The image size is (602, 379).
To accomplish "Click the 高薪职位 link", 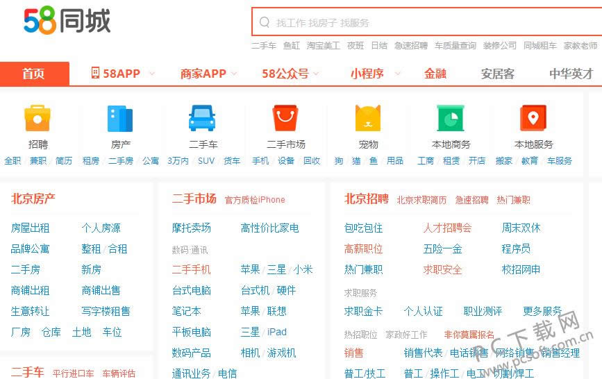I will click(363, 249).
